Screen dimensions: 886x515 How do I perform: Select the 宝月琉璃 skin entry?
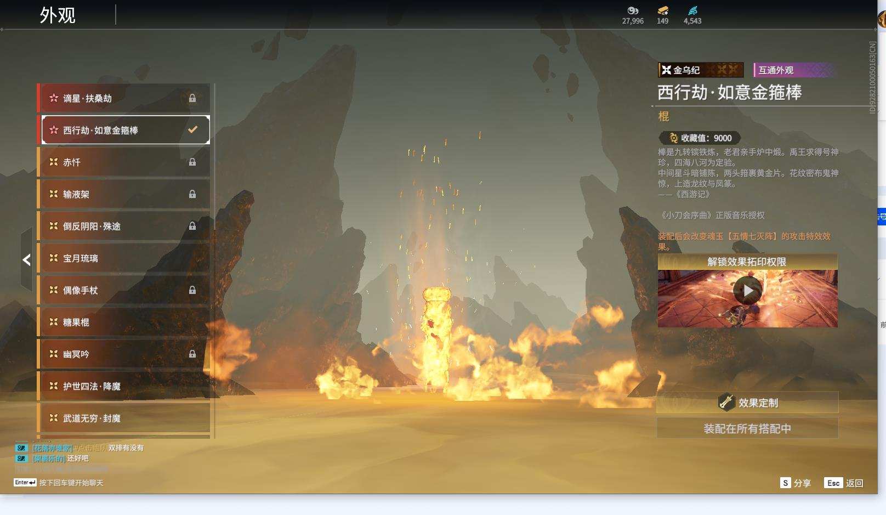click(x=123, y=258)
